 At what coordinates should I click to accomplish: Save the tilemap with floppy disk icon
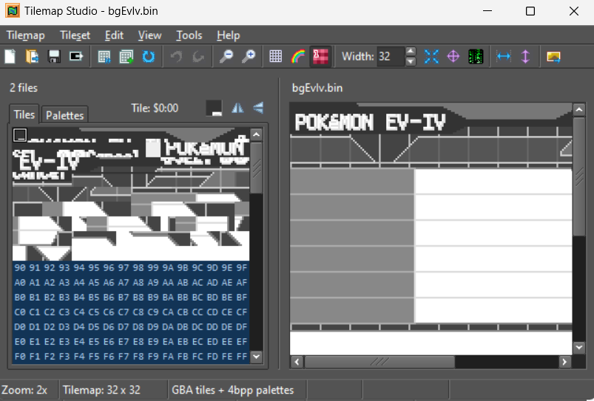click(x=54, y=56)
